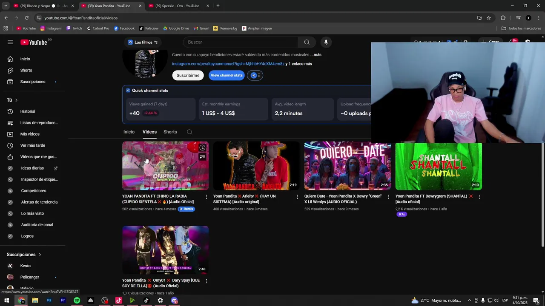
Task: Open Chrome media controls icon
Action: pos(518,18)
